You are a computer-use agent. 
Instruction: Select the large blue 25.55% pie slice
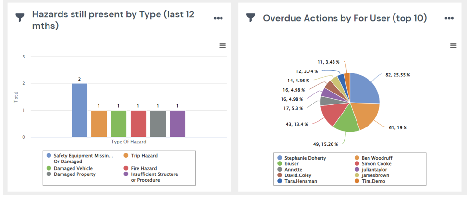pos(365,89)
